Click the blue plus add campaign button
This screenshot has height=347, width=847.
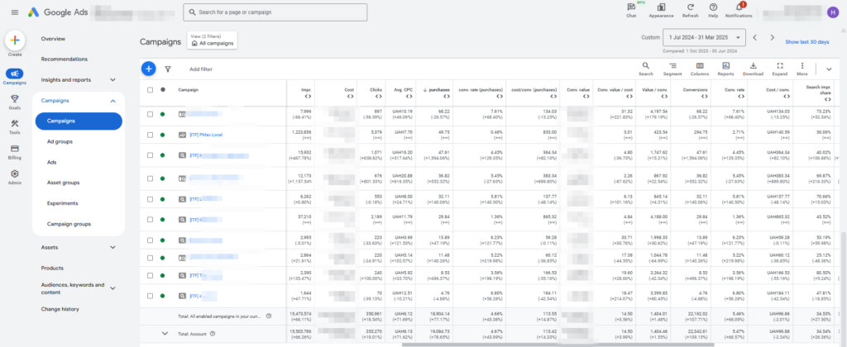(x=148, y=69)
